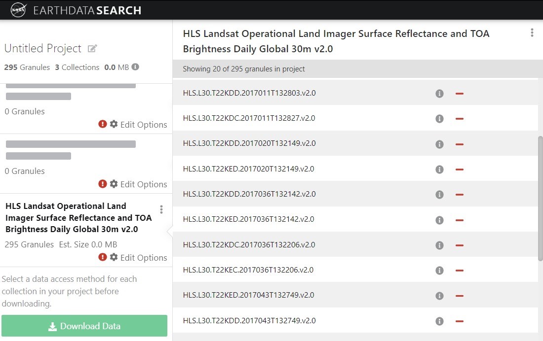Viewport: 543px width, 341px height.
Task: View info for granule T22KED.2017020T132149
Action: 439,170
